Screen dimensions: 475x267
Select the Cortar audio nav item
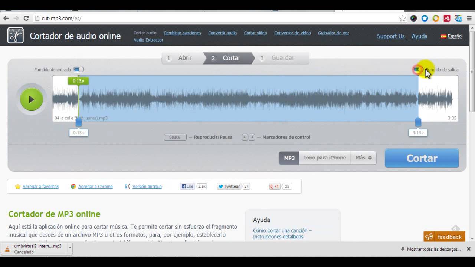pyautogui.click(x=145, y=33)
